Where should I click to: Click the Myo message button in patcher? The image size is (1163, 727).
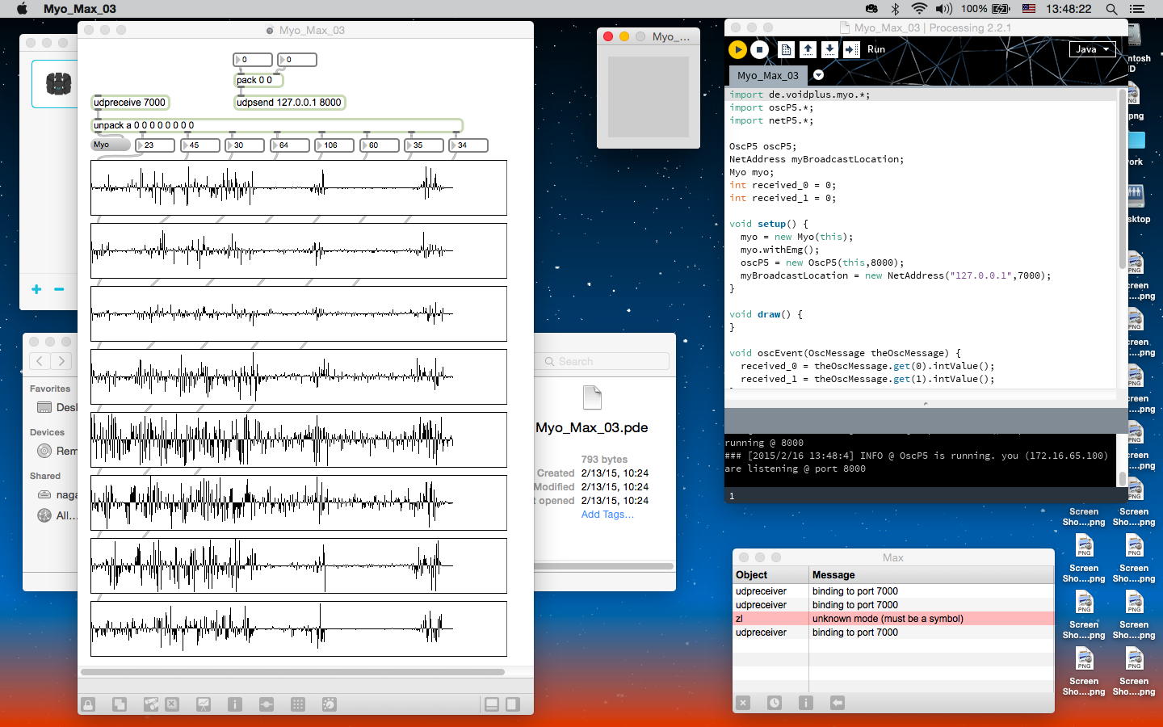110,145
